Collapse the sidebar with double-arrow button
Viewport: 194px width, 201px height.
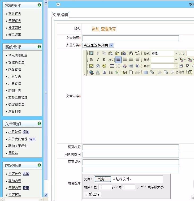(x=58, y=5)
